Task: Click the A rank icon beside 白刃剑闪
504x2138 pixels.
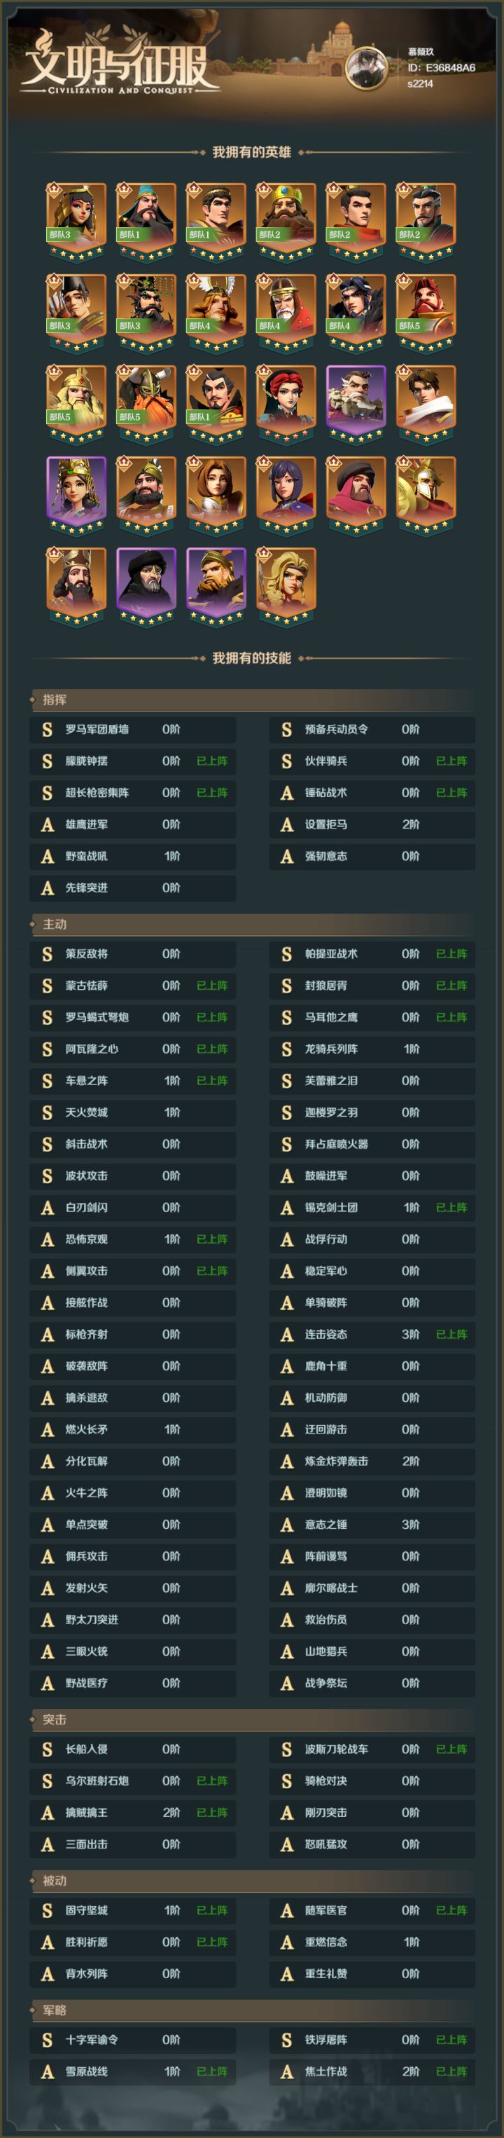Action: pos(48,1208)
